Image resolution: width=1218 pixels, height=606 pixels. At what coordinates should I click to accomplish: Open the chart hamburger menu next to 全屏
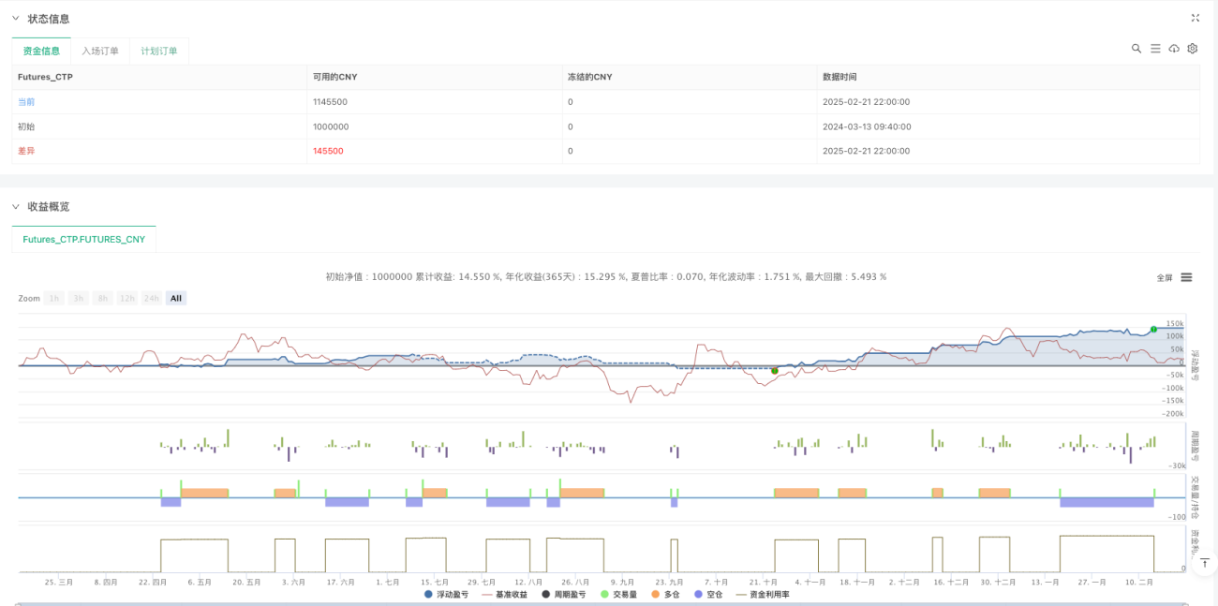pyautogui.click(x=1186, y=277)
